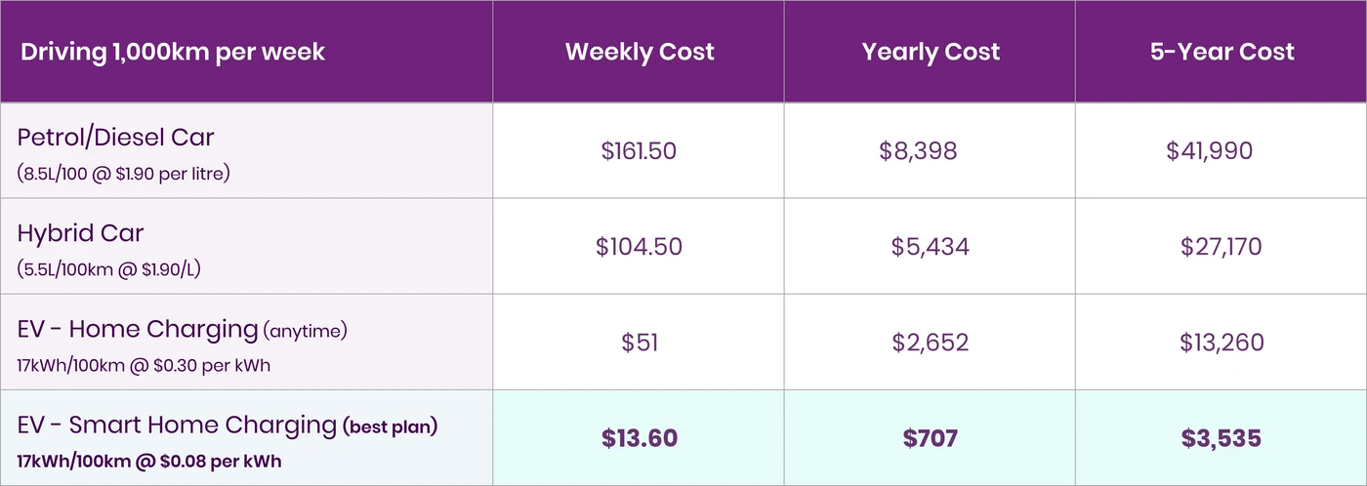Click the bold $707 yearly cost
The width and height of the screenshot is (1367, 486).
pos(930,438)
